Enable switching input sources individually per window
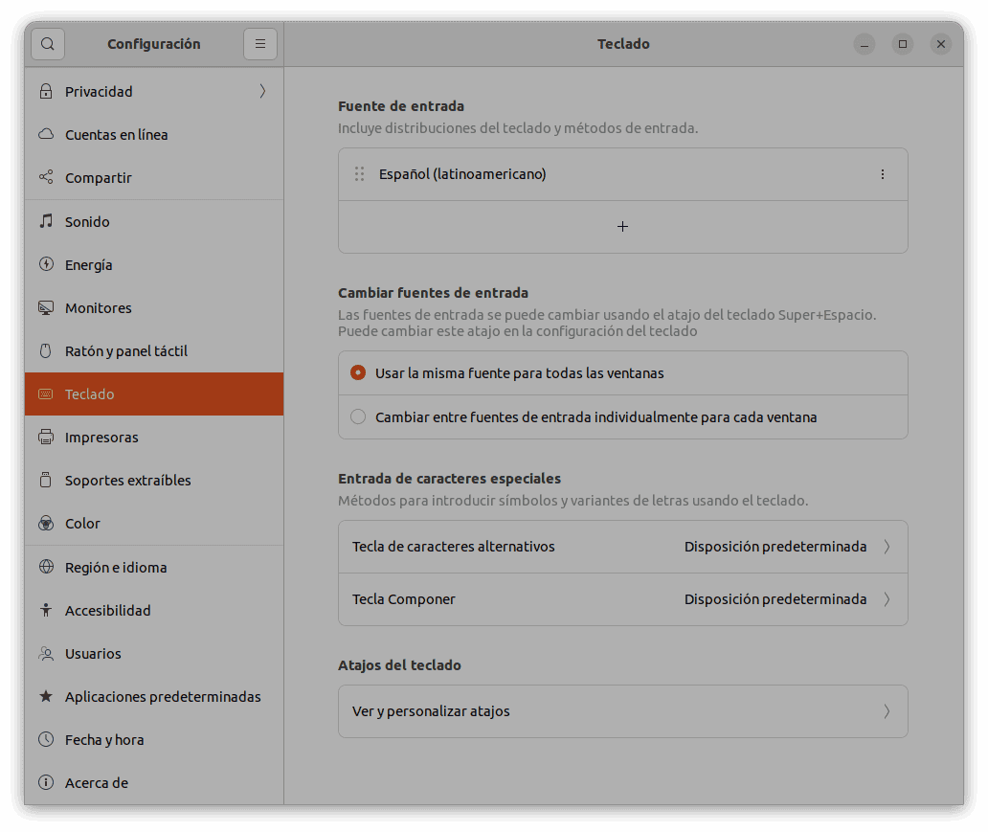The image size is (988, 832). coord(357,416)
